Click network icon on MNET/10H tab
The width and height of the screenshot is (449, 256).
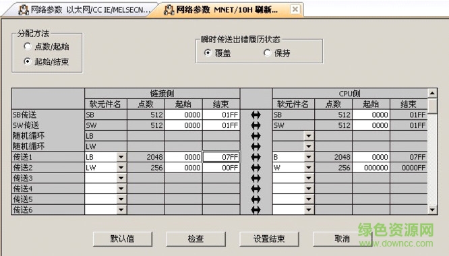pos(169,10)
